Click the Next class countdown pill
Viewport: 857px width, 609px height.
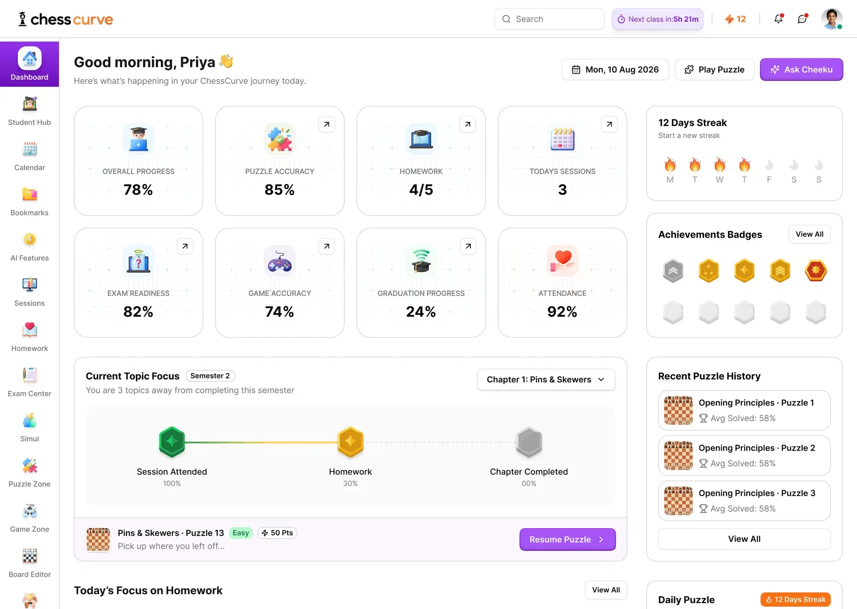(657, 19)
